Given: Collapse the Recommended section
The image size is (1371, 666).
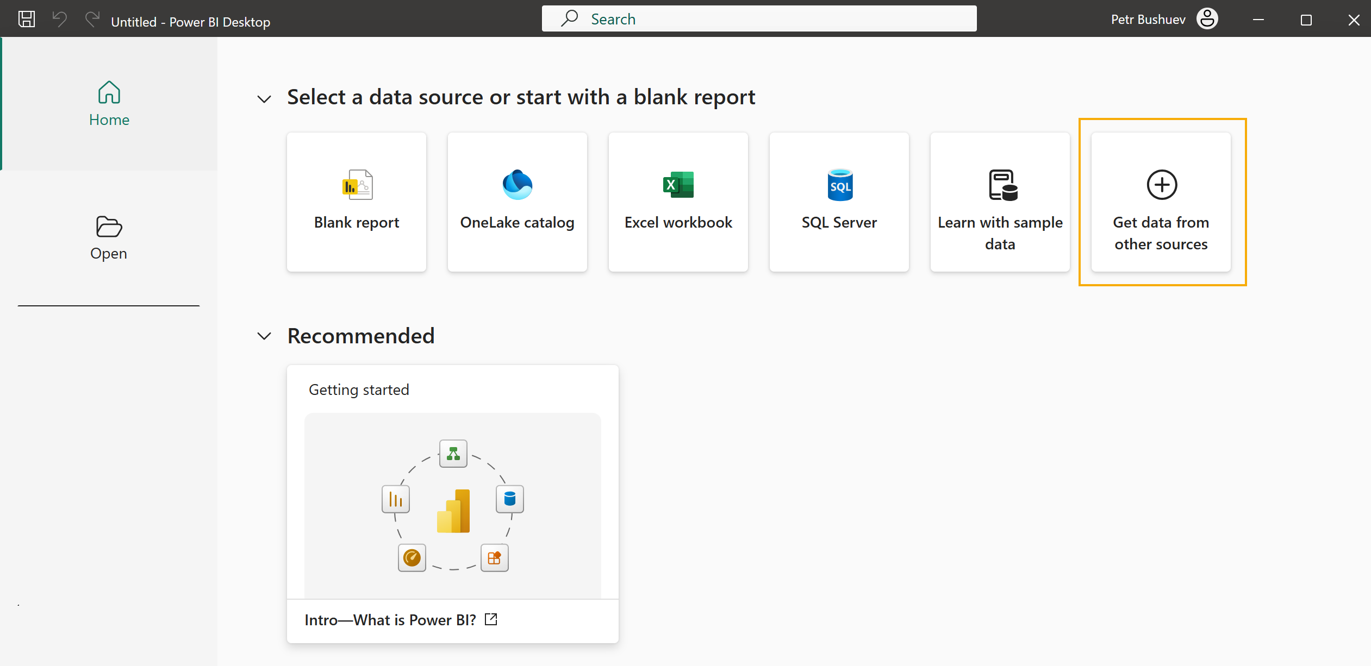Looking at the screenshot, I should pos(264,336).
